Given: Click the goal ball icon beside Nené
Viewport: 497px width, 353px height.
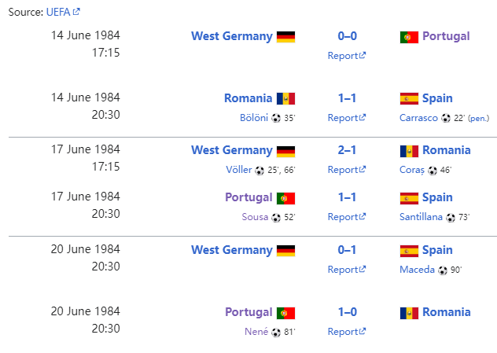Looking at the screenshot, I should click(x=276, y=332).
